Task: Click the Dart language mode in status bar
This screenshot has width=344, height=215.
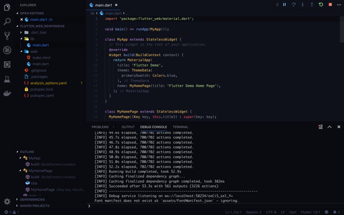Action: click(x=293, y=212)
